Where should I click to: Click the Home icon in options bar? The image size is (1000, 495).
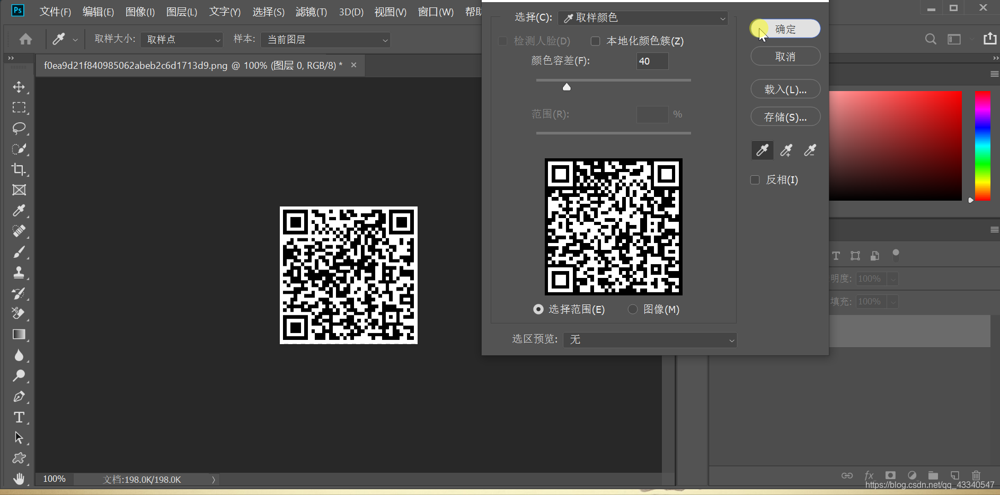(x=25, y=39)
